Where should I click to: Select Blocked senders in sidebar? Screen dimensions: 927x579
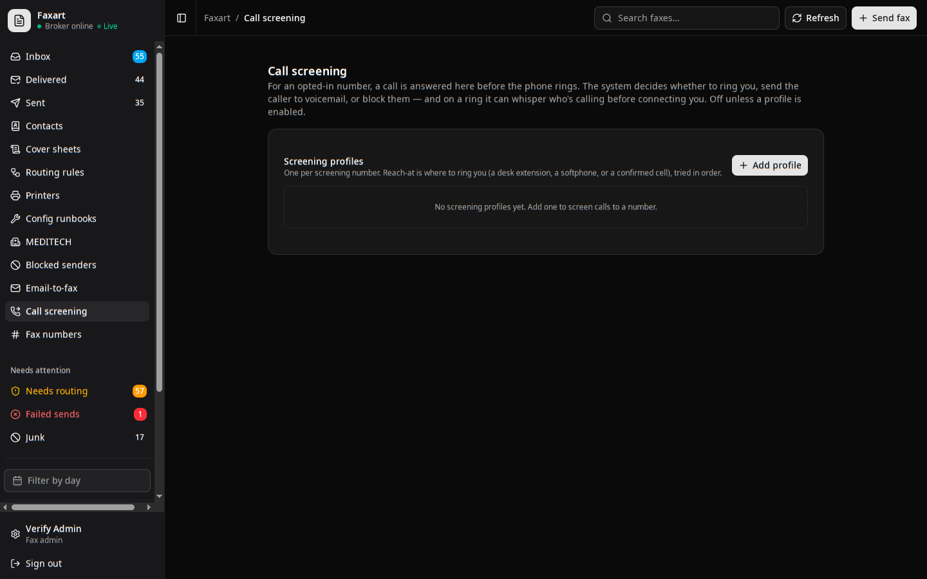77,265
